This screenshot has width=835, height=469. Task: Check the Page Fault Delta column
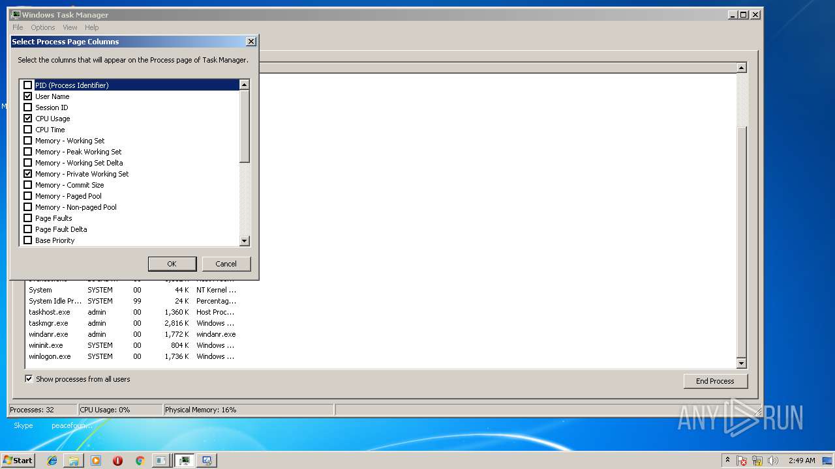[x=28, y=229]
